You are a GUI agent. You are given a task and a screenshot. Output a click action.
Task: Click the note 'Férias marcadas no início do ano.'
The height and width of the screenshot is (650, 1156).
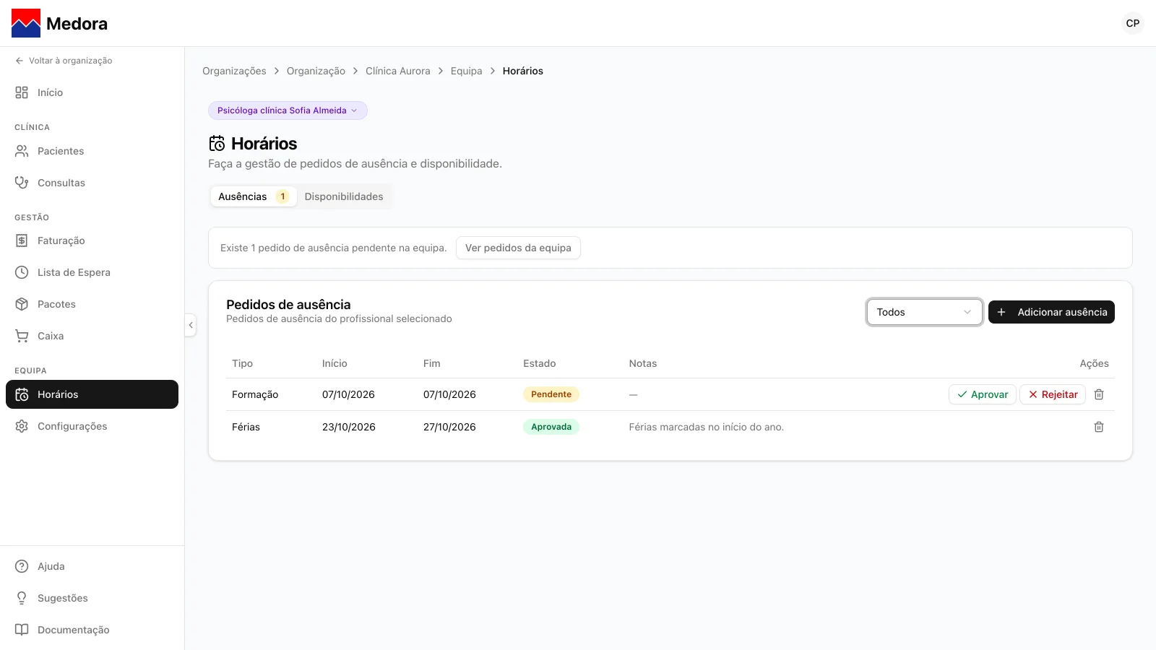pyautogui.click(x=706, y=427)
